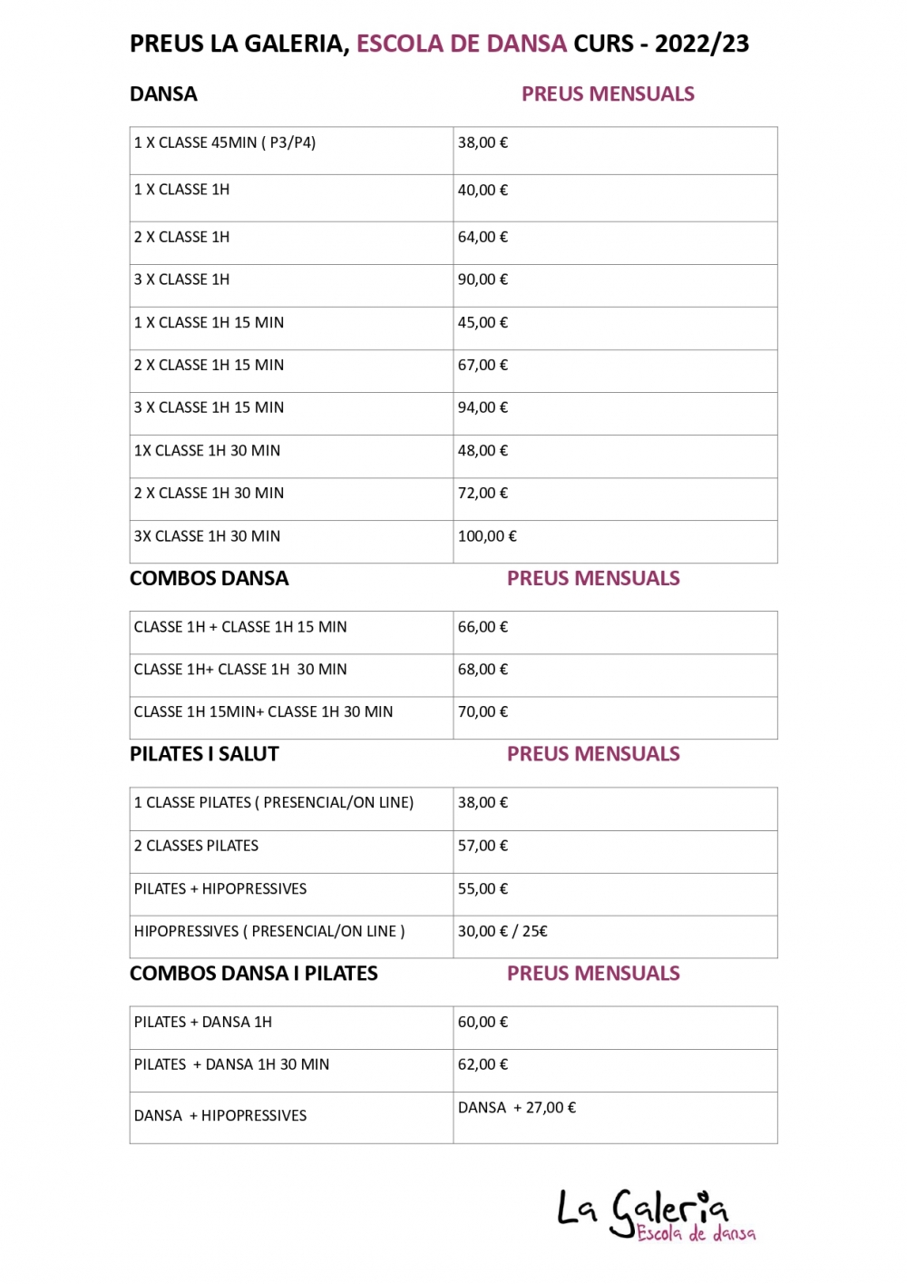Click the page title mentioning curs 2022/23
Image resolution: width=907 pixels, height=1284 pixels.
click(439, 44)
